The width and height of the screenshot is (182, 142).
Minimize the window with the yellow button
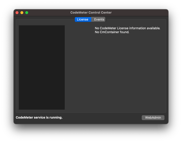point(22,12)
